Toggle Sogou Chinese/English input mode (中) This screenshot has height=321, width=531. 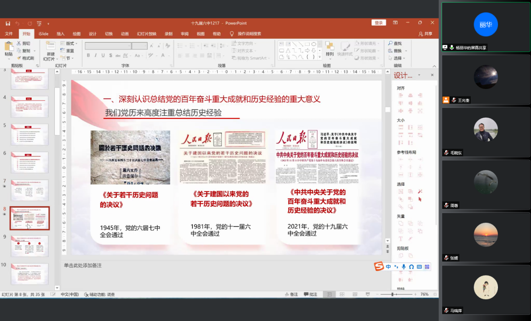pyautogui.click(x=388, y=267)
